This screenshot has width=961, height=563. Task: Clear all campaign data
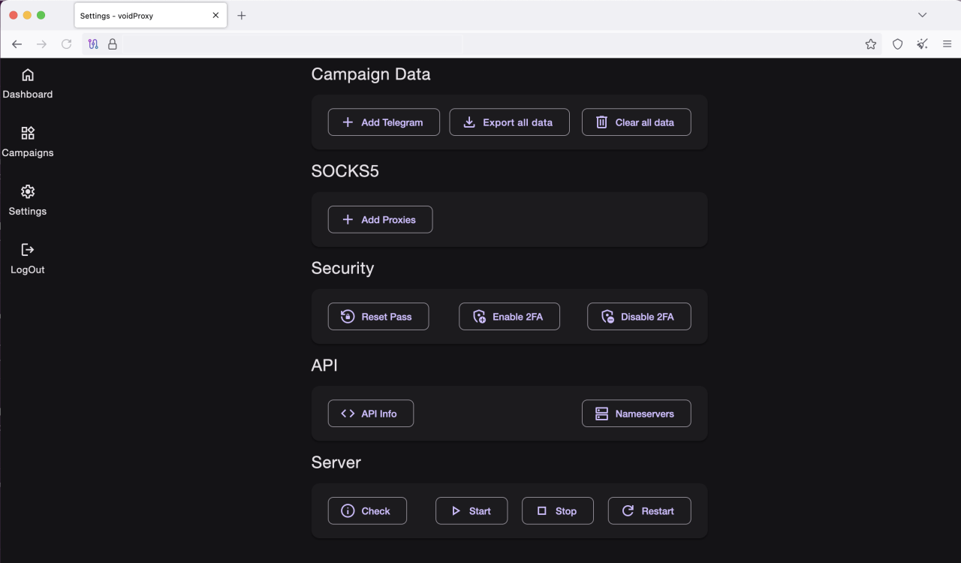pos(636,122)
